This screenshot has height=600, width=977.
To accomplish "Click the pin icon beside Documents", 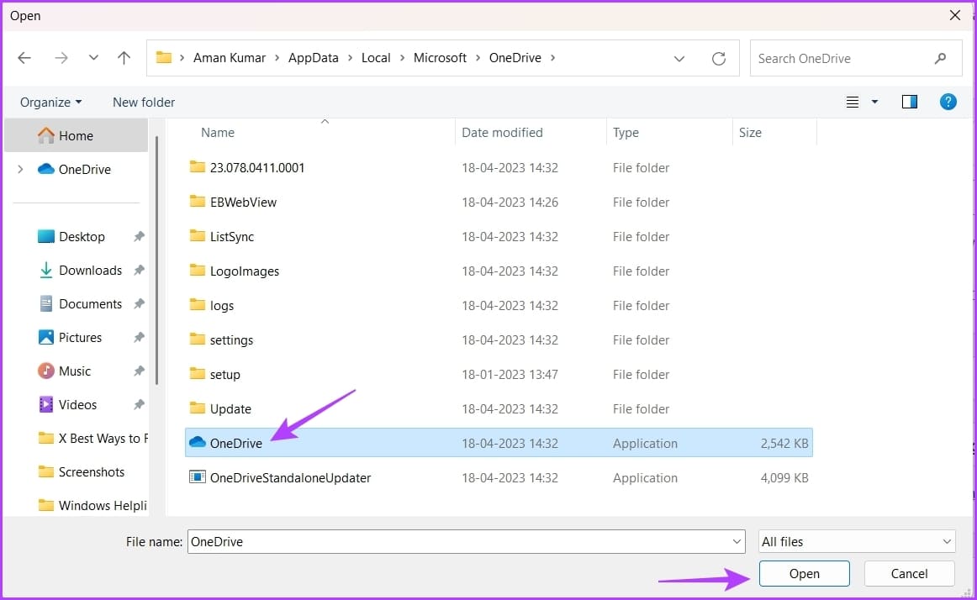I will 139,303.
